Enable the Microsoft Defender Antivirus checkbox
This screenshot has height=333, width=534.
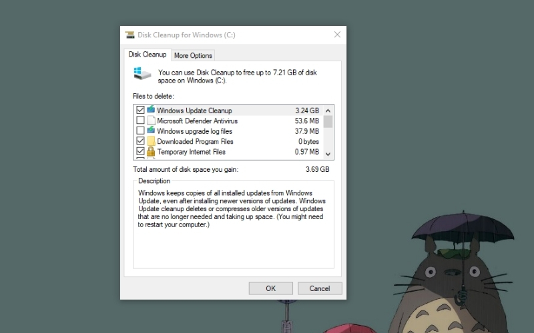pyautogui.click(x=140, y=121)
